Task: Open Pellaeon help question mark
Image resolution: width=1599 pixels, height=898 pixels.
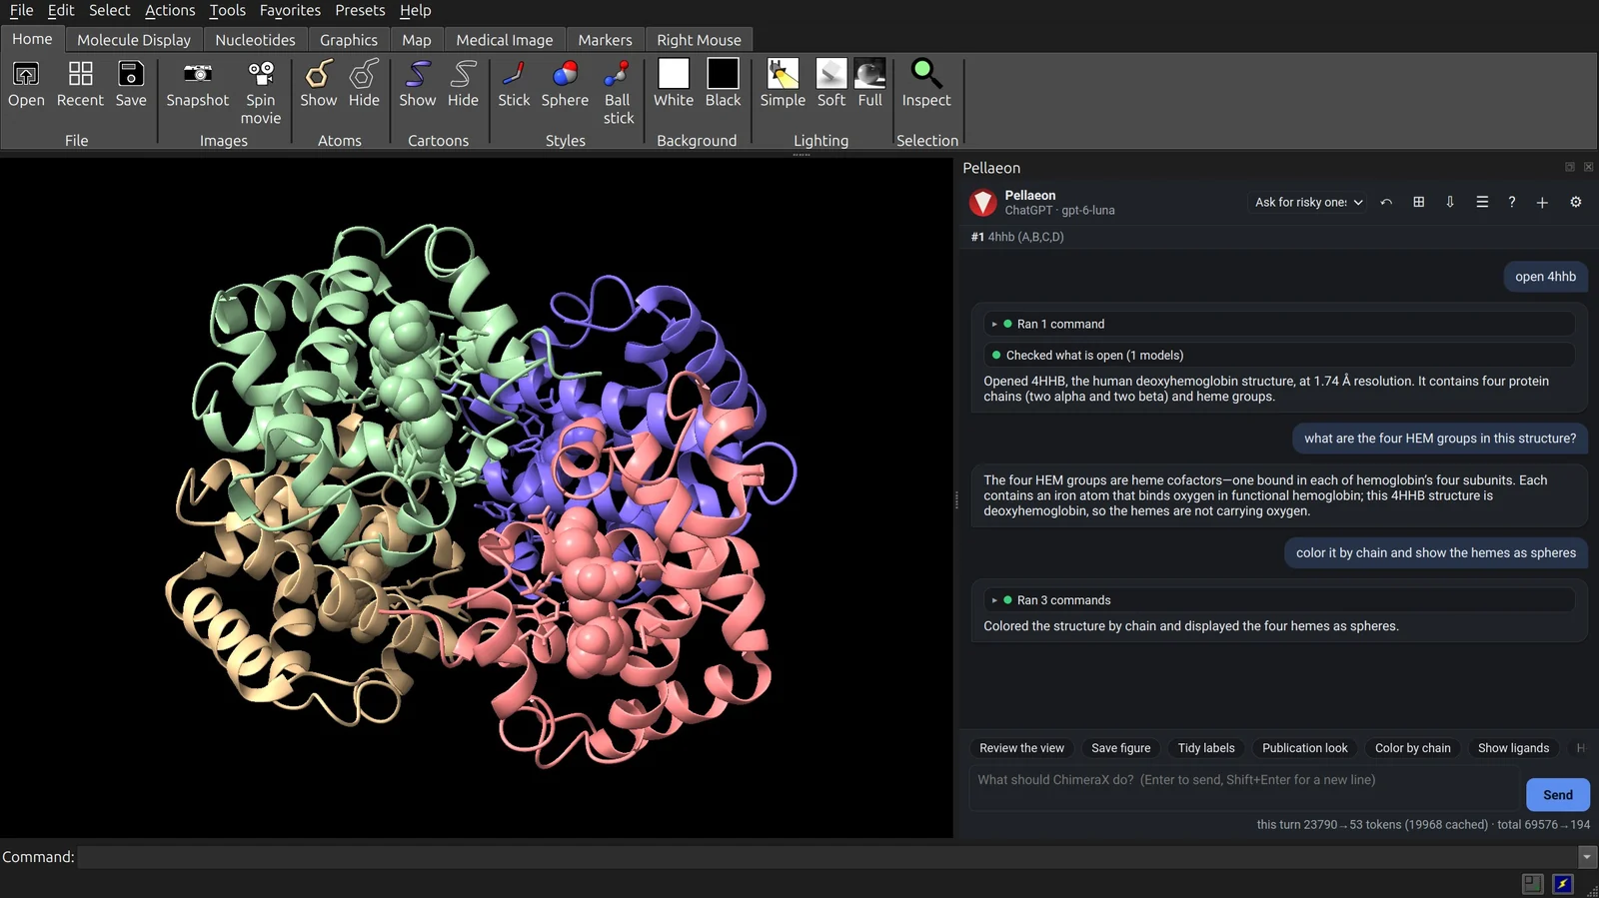Action: [x=1512, y=202]
